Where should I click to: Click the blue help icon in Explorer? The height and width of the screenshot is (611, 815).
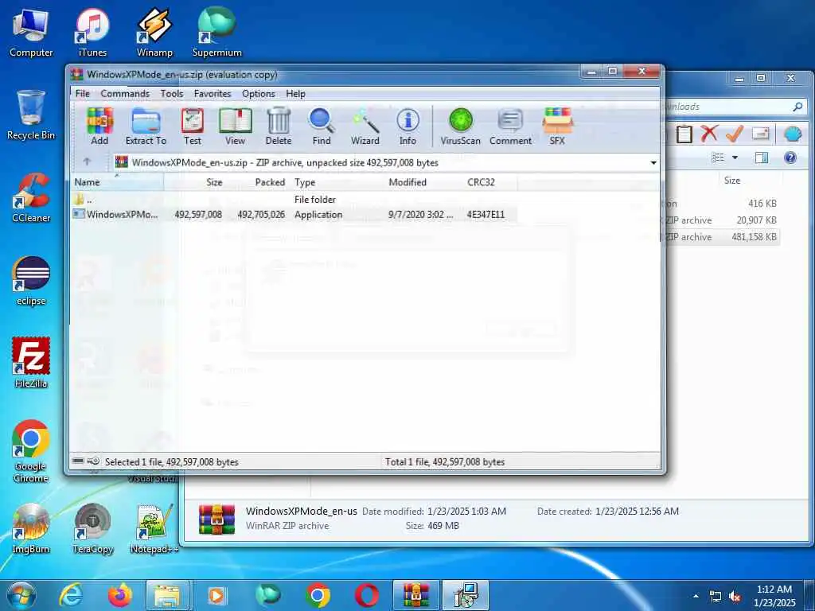[x=790, y=158]
